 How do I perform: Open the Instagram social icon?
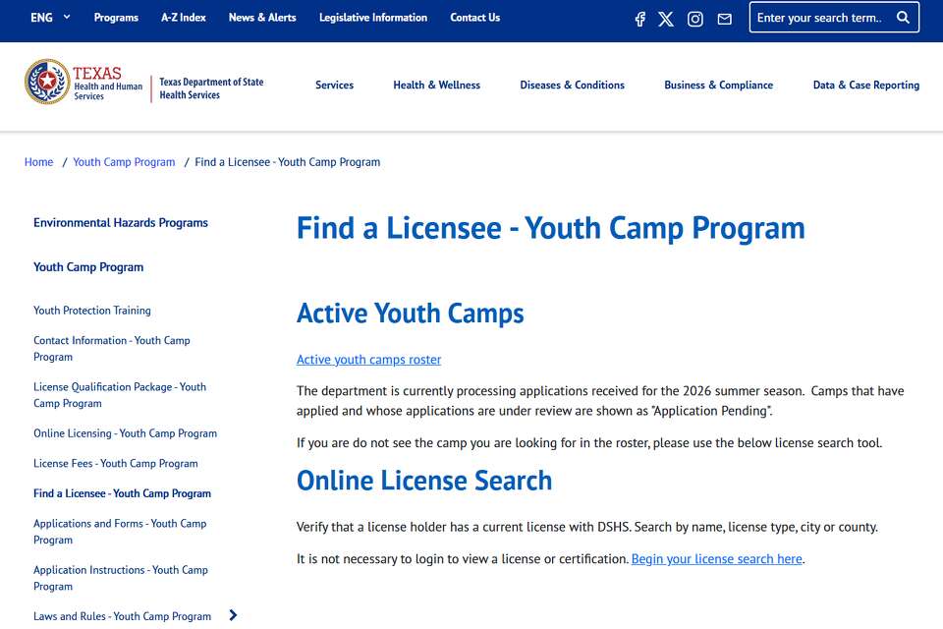coord(695,19)
